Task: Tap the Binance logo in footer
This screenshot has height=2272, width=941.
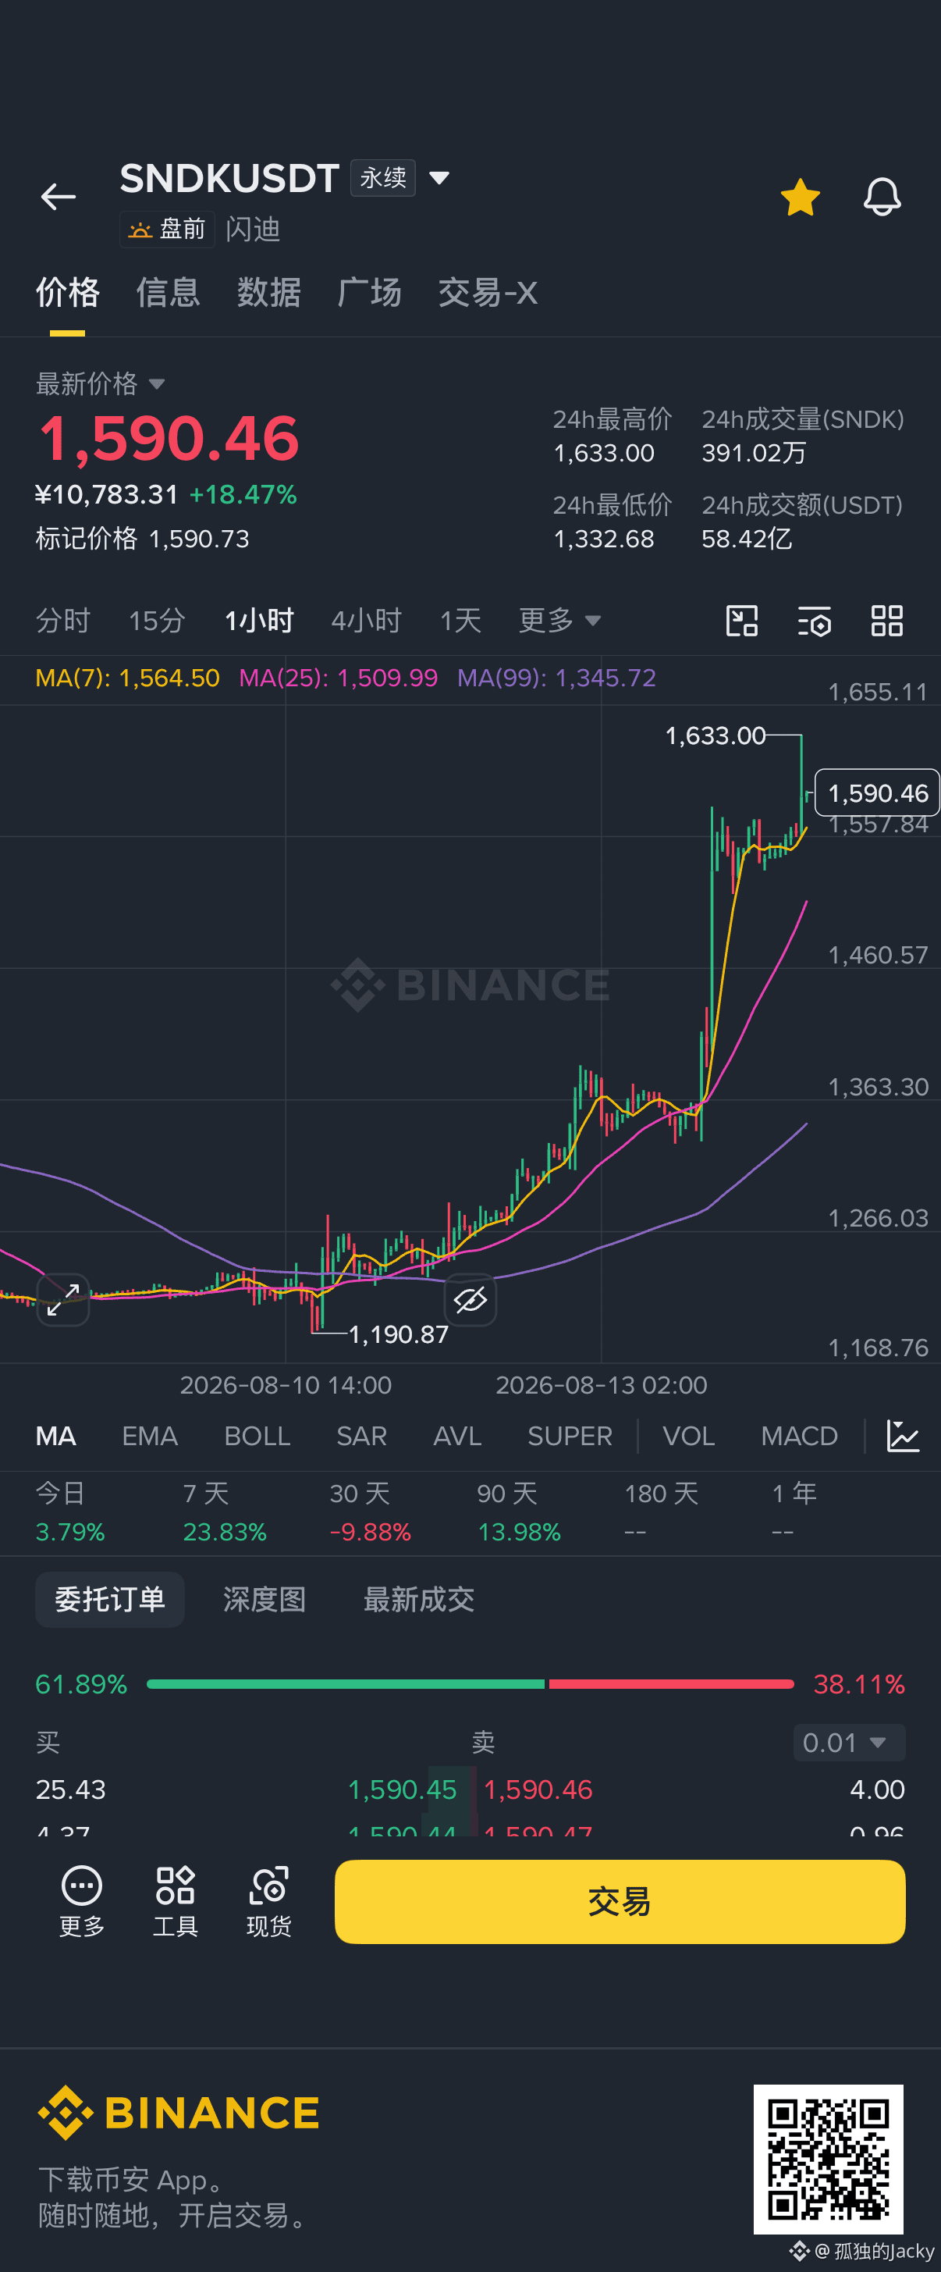Action: coord(179,2113)
